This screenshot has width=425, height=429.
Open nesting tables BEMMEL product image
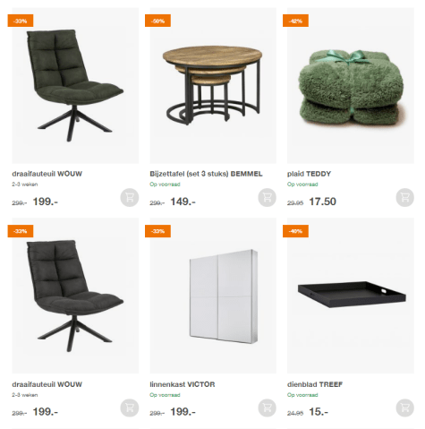(x=213, y=86)
